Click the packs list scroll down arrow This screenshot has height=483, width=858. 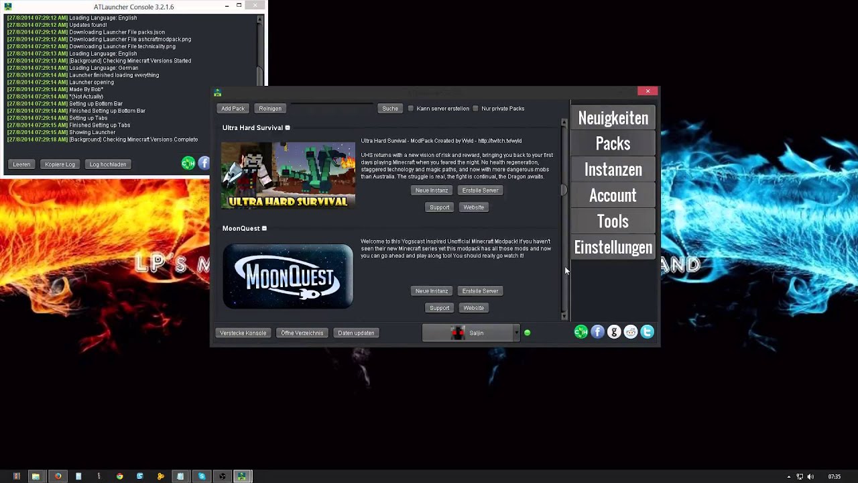point(564,316)
